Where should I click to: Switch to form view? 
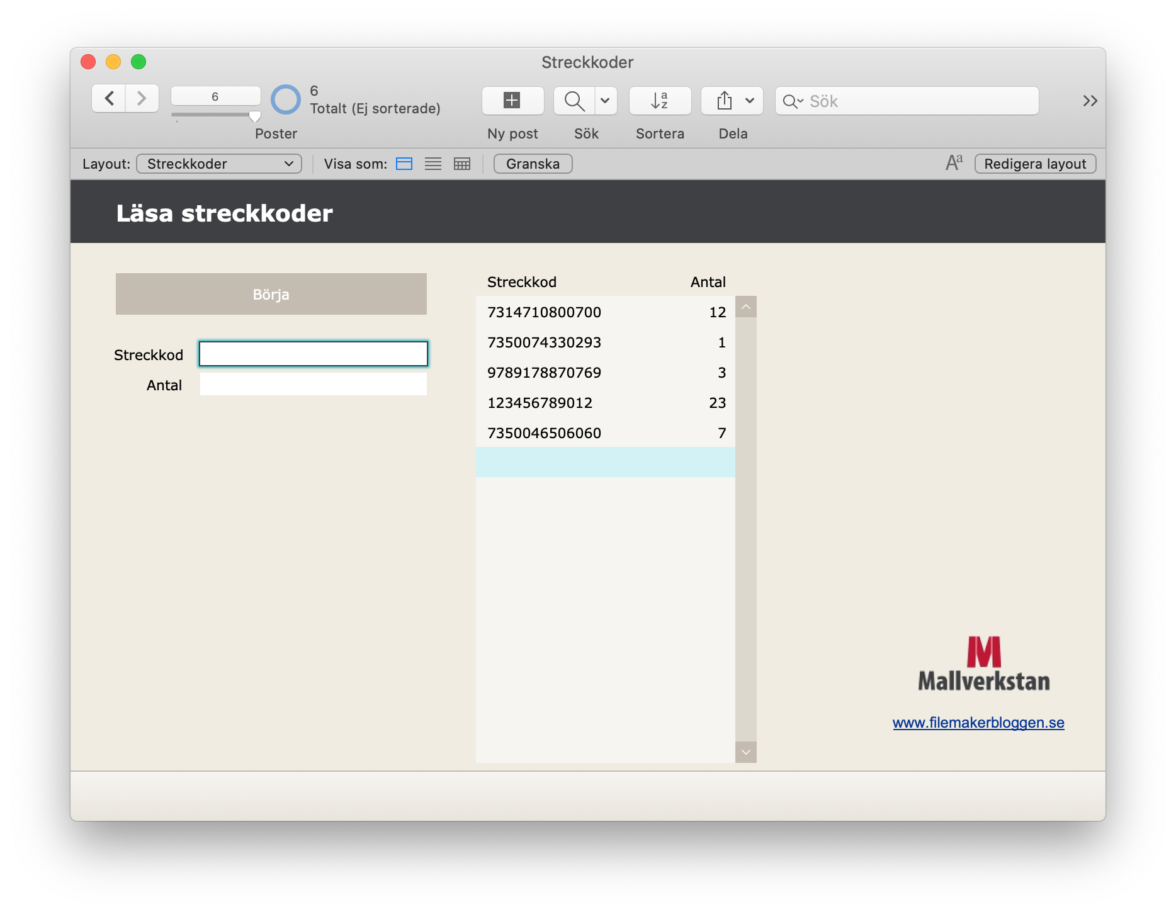(x=404, y=164)
